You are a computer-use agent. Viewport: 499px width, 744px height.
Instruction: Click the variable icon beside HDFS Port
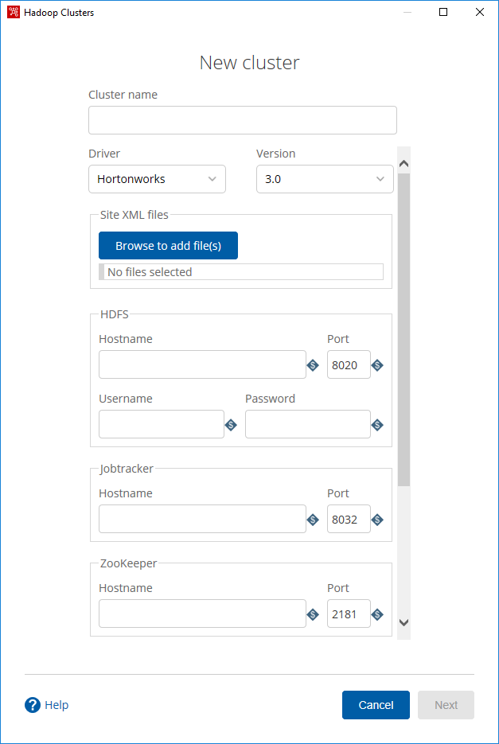[377, 364]
